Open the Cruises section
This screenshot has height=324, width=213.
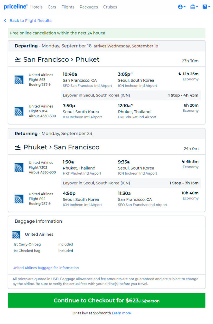(110, 7)
